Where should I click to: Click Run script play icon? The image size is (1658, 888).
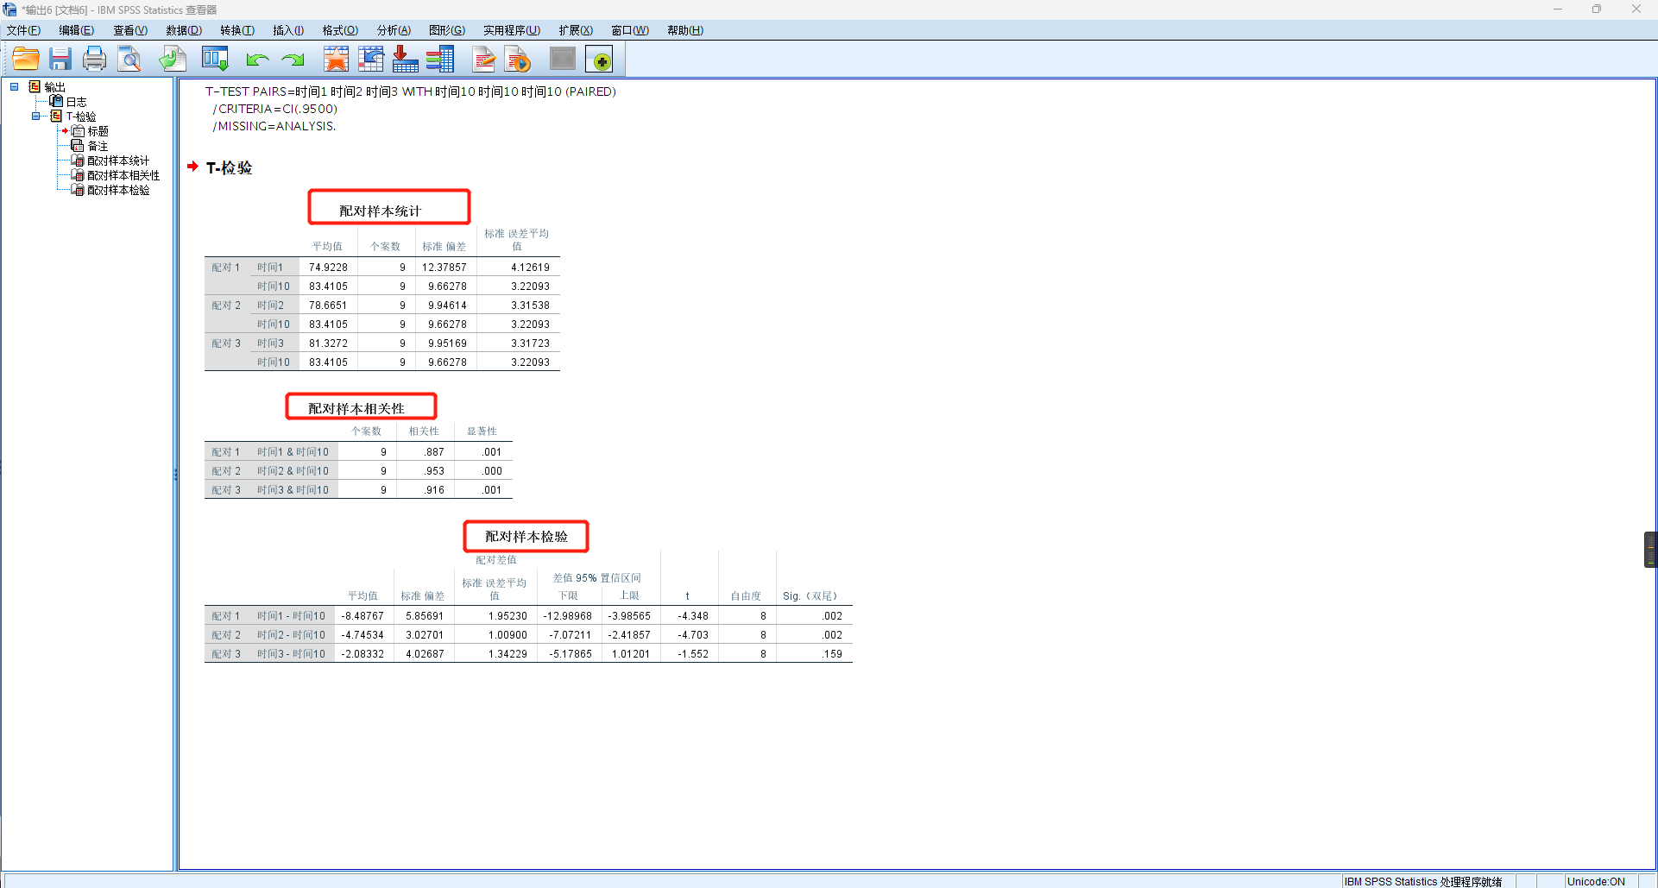pos(519,59)
